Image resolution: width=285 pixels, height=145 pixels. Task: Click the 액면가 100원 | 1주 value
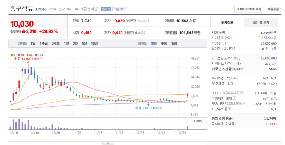click(268, 49)
